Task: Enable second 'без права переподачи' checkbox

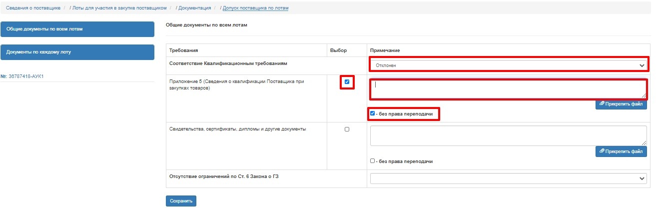Action: pyautogui.click(x=373, y=161)
